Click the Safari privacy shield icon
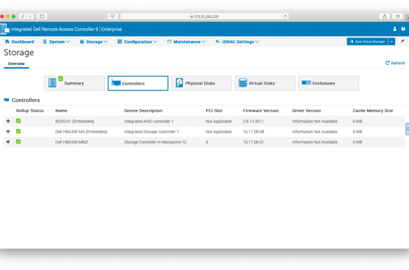This screenshot has width=409, height=270. (113, 16)
